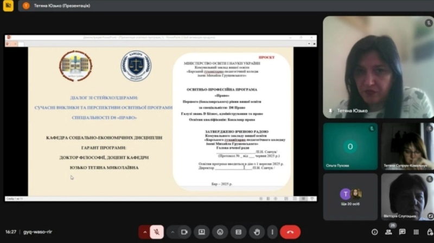Click the college emblem logo on the slide
The height and width of the screenshot is (243, 434).
75,65
